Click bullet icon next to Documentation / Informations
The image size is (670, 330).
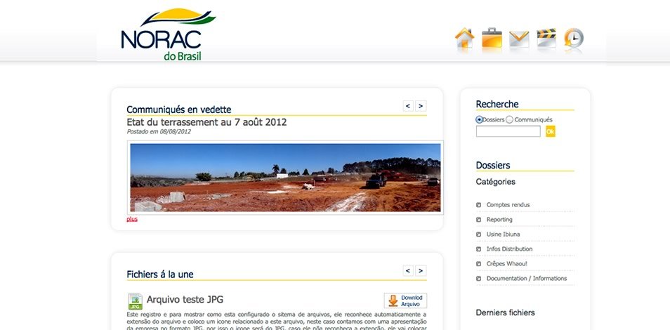click(478, 279)
